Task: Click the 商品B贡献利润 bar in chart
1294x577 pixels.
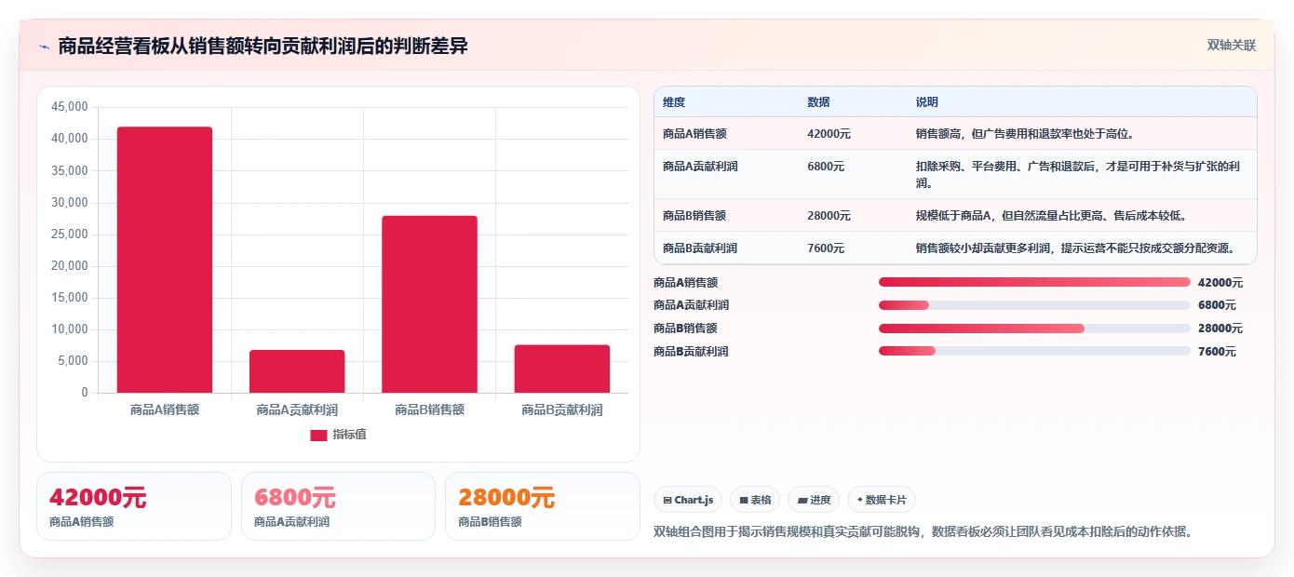Action: tap(561, 369)
